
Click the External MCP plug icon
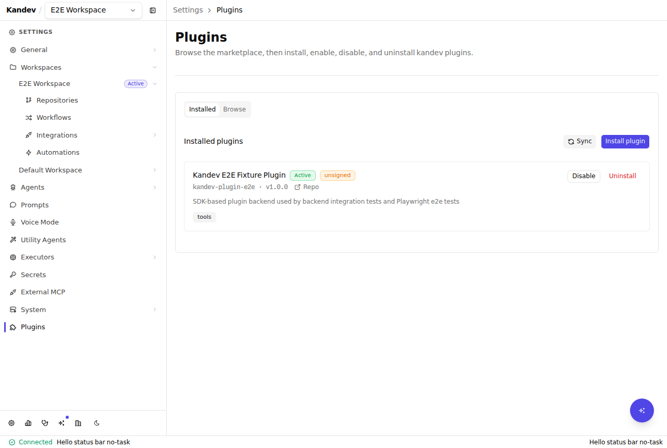pyautogui.click(x=13, y=292)
